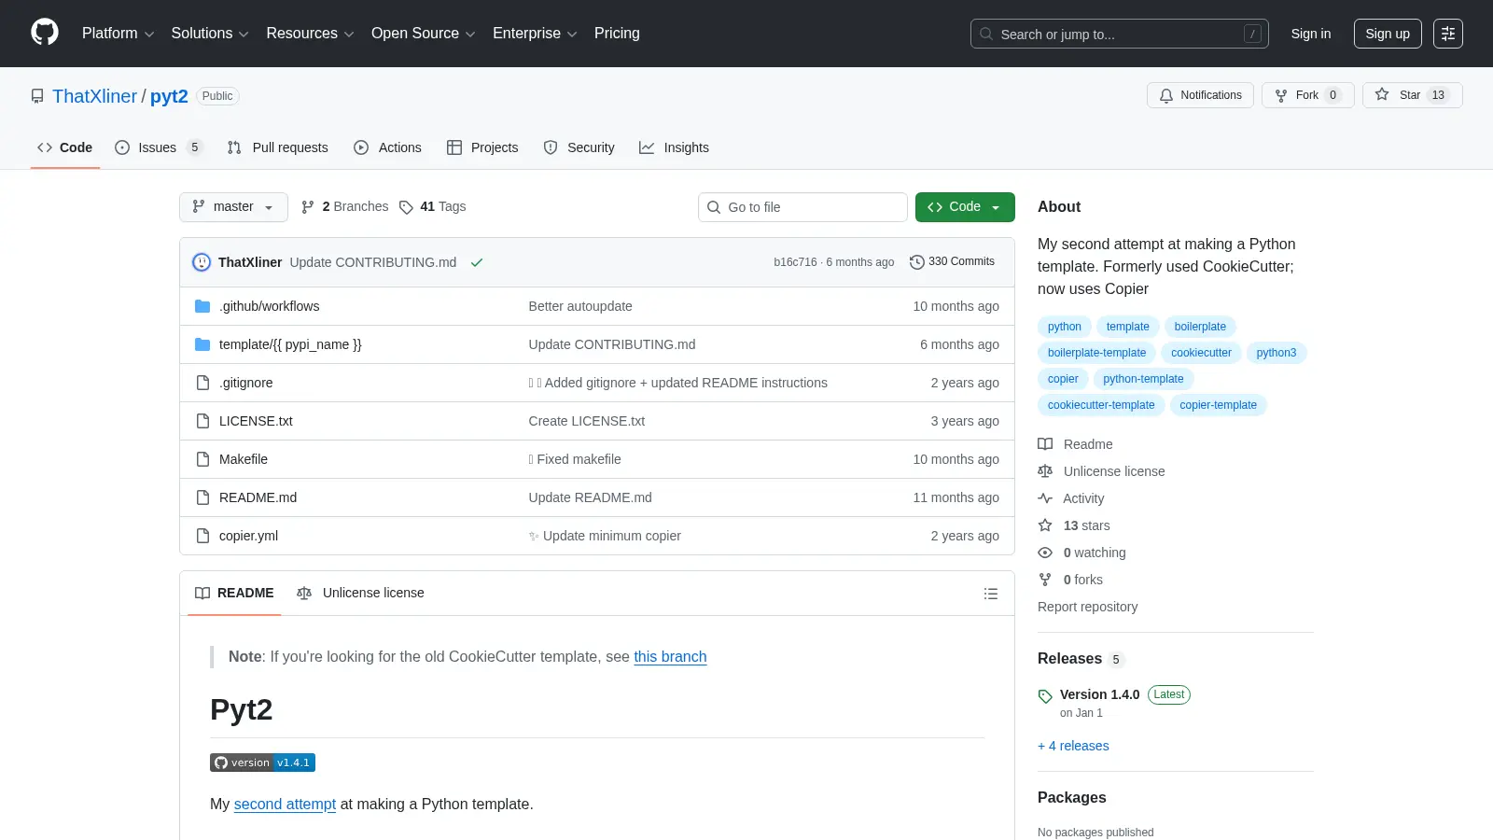Click the Notifications bell button
1493x840 pixels.
pos(1200,95)
